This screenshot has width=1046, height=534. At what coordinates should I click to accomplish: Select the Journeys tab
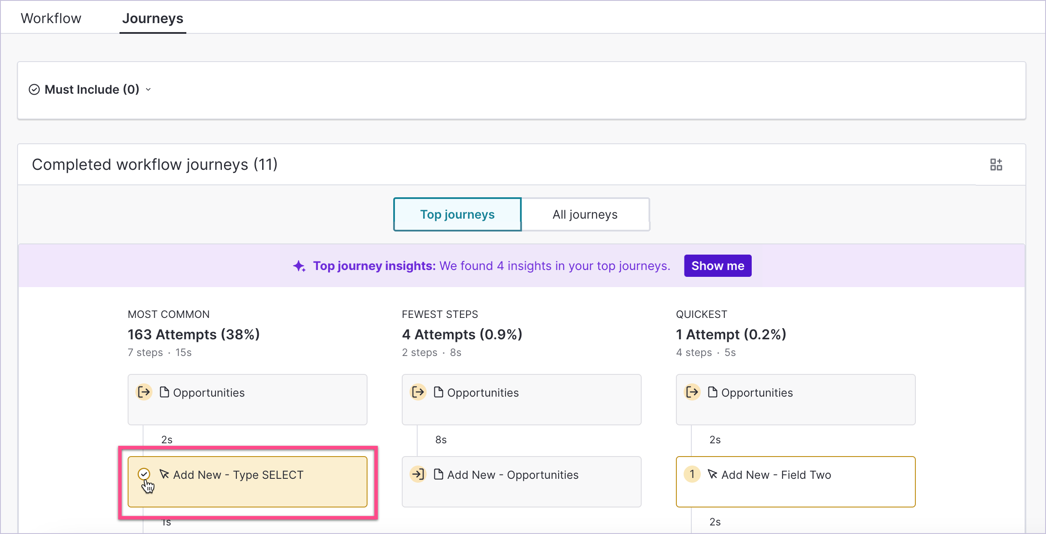pyautogui.click(x=152, y=18)
